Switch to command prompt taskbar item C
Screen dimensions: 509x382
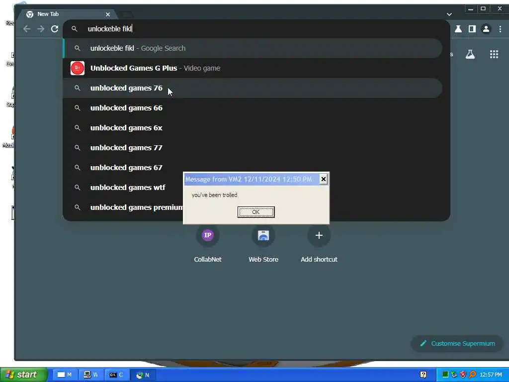[116, 375]
